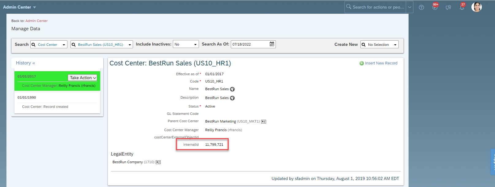The height and width of the screenshot is (187, 495).
Task: Open the to-do icon with 99+ badge
Action: [435, 7]
